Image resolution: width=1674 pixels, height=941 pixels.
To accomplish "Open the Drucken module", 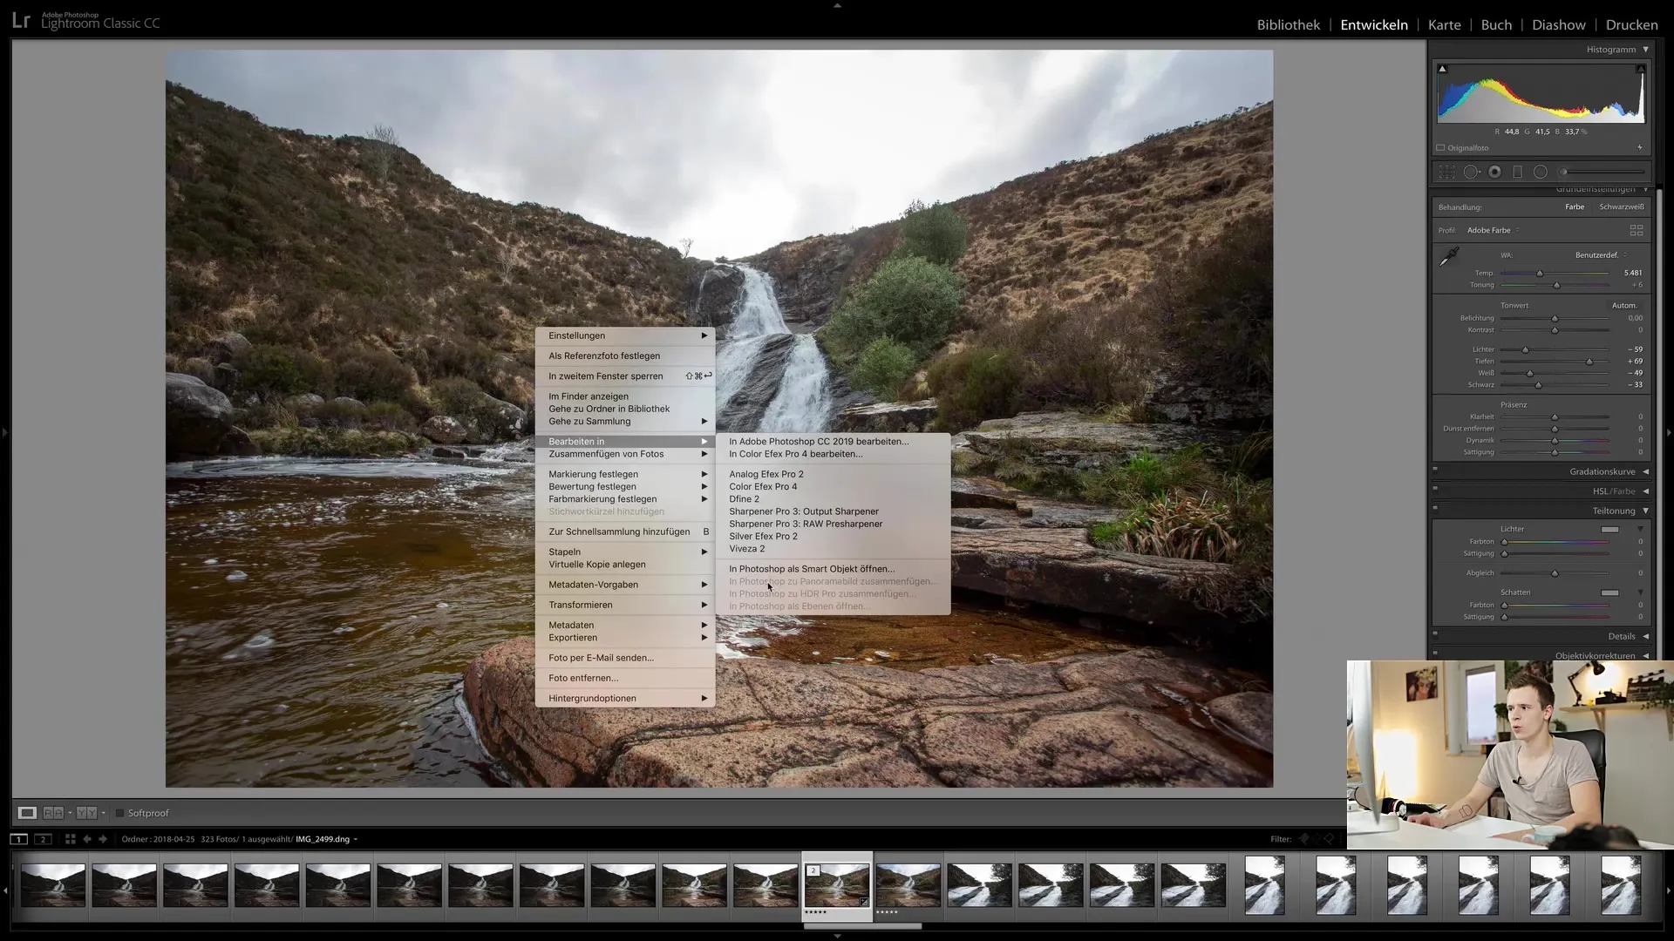I will coord(1631,24).
